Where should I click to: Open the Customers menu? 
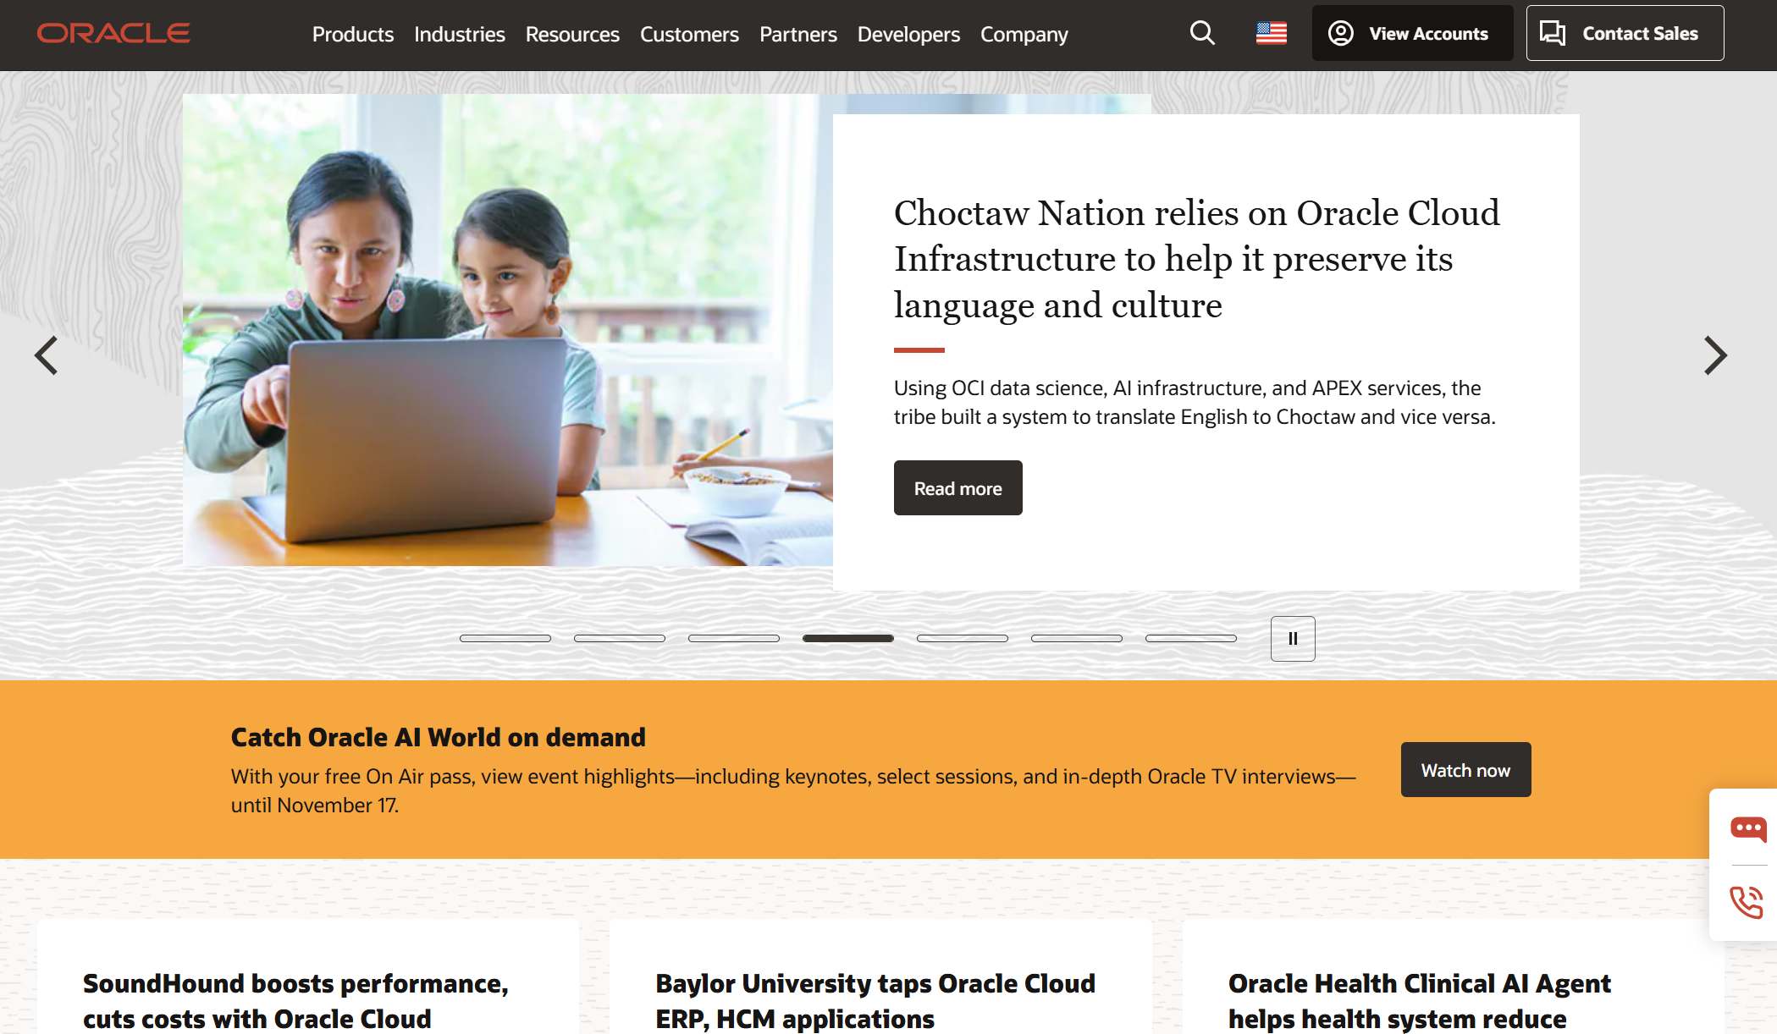(688, 34)
